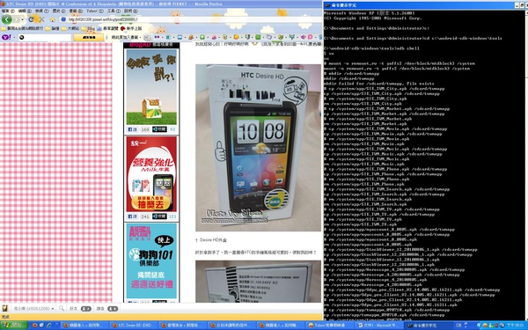Open the 新手上路 bookmark
The height and width of the screenshot is (330, 528).
(x=131, y=29)
